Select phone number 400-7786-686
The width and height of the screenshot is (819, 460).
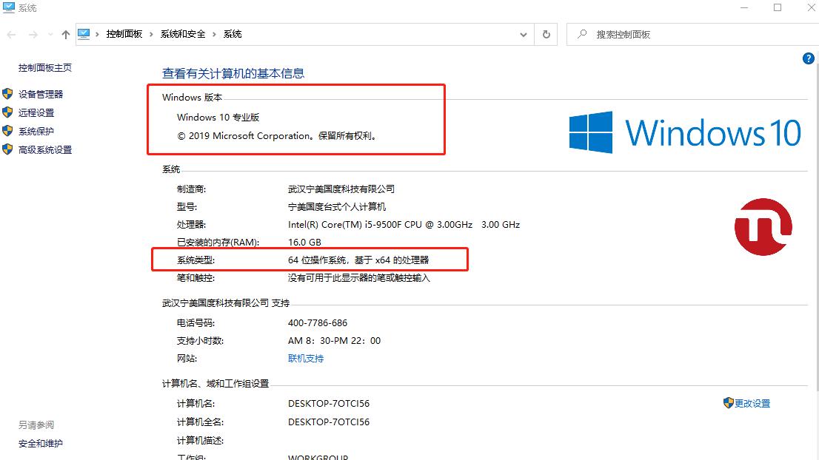tap(318, 323)
